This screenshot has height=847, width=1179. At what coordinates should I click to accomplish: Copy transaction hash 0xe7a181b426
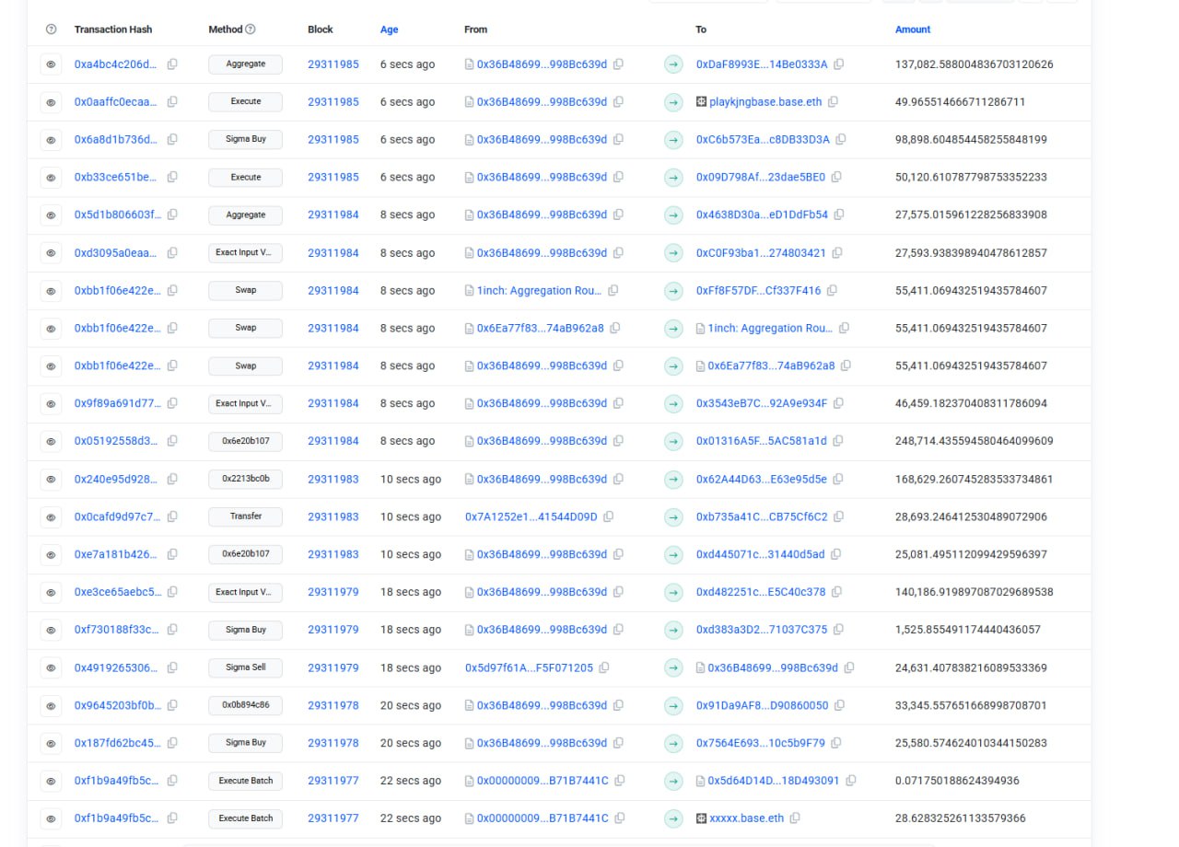(172, 555)
